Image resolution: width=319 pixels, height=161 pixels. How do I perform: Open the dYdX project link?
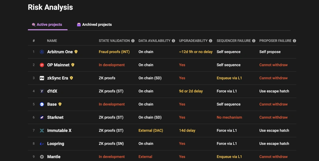(52, 91)
